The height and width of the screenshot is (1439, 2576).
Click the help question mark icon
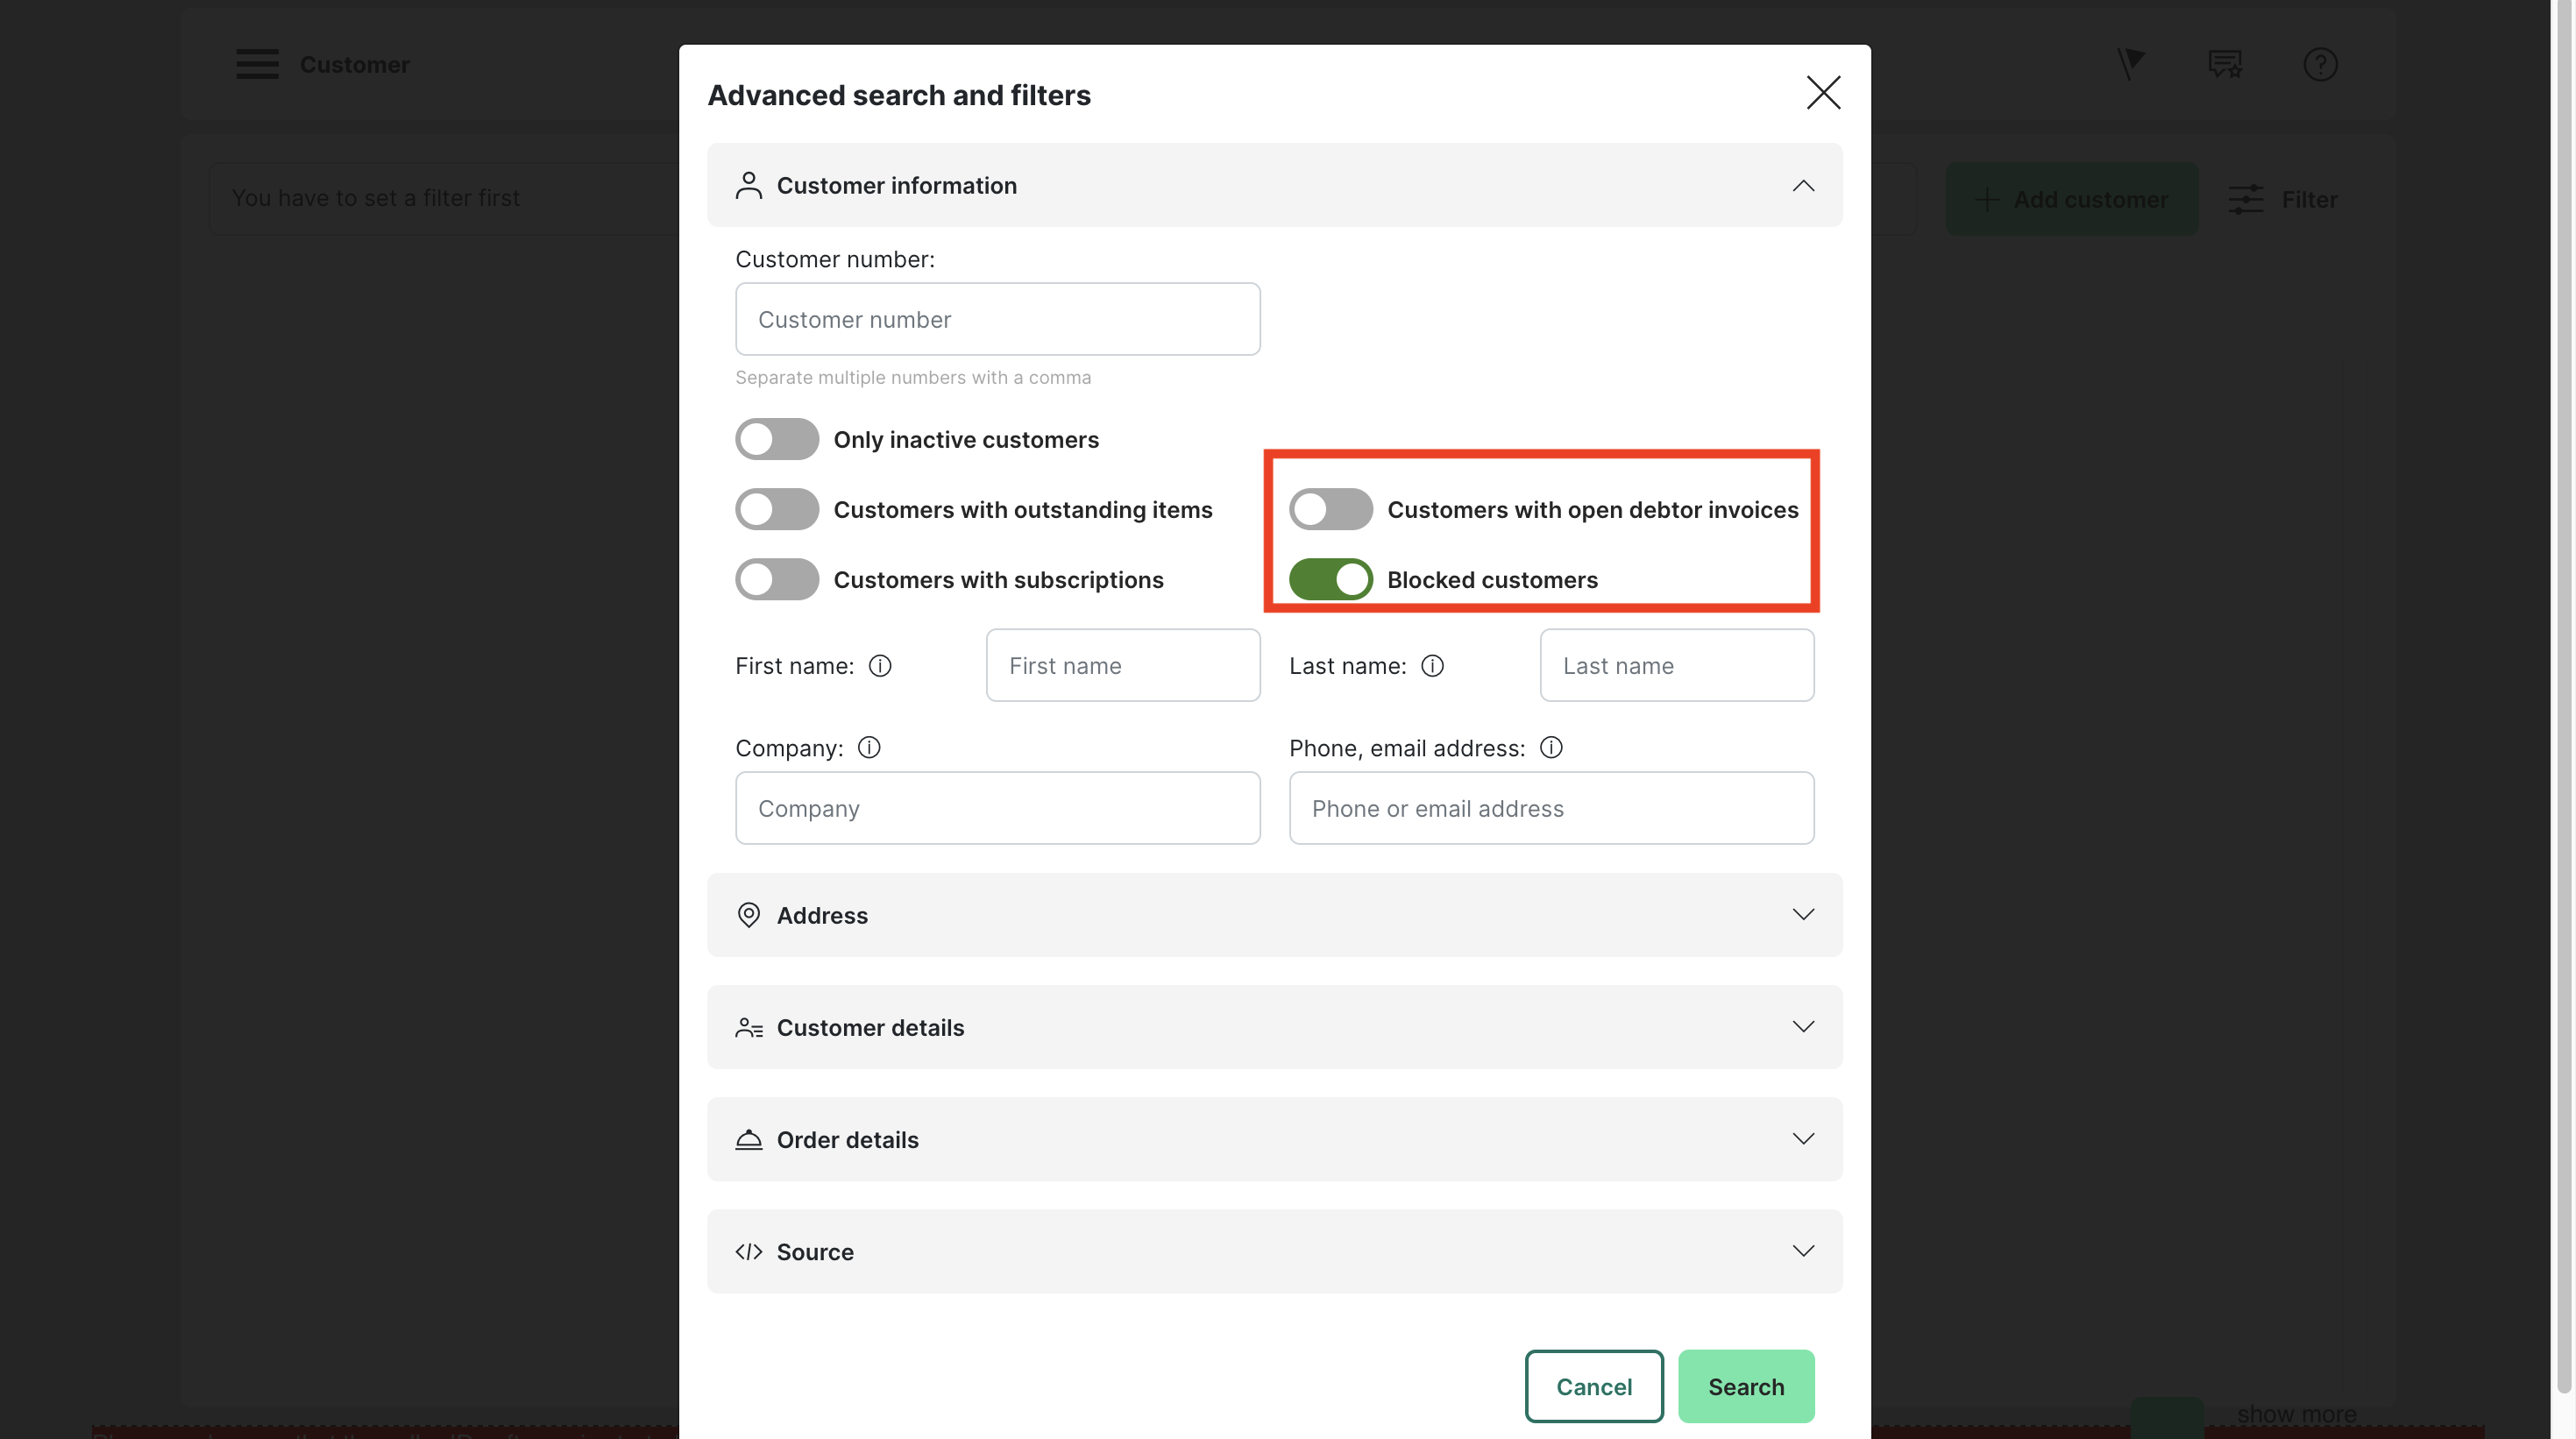(2320, 65)
